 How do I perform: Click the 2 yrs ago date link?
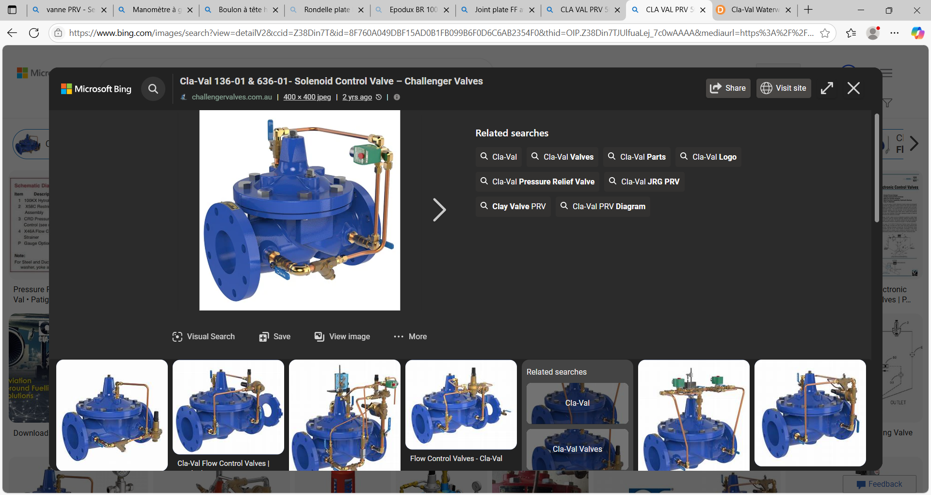point(357,97)
